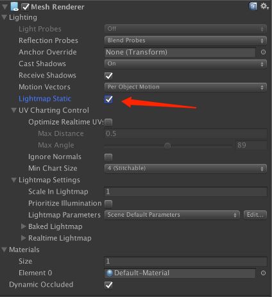Enable Ignore Normals checkbox

108,157
